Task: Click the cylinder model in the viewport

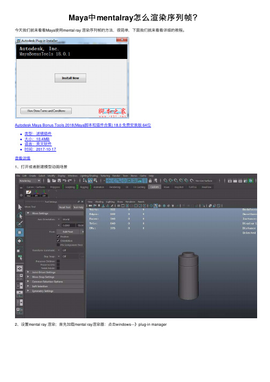Action: coord(188,275)
